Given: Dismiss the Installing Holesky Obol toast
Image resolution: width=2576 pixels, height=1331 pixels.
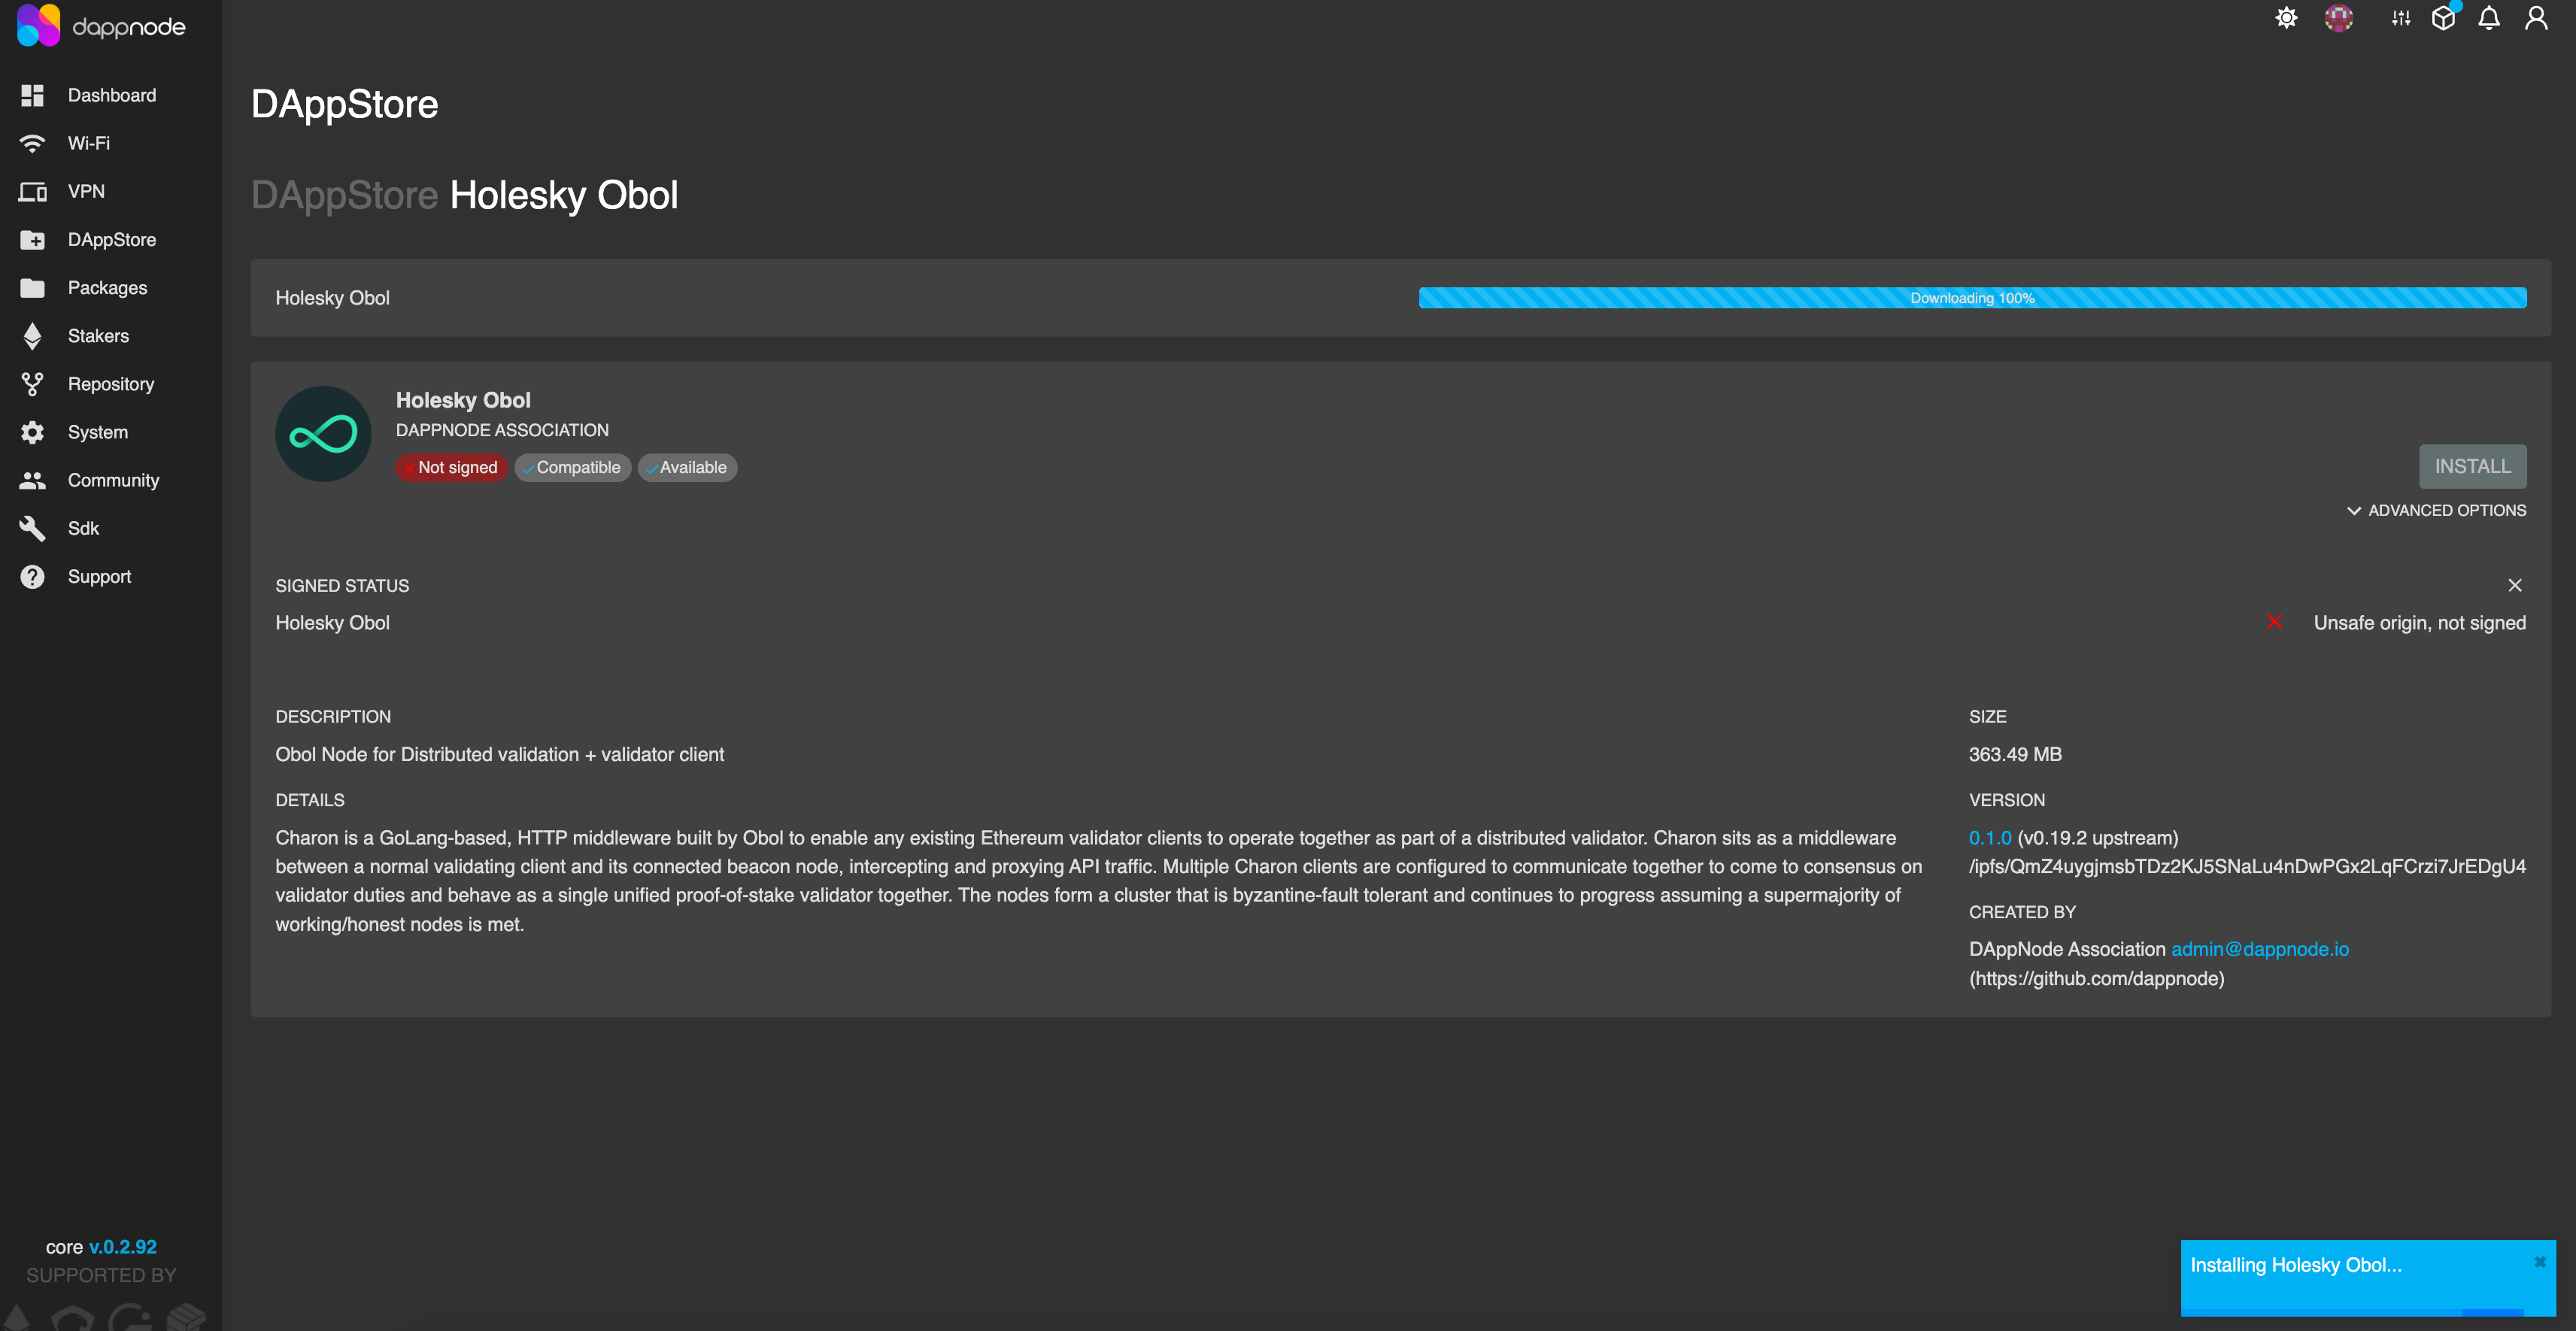Looking at the screenshot, I should (2539, 1262).
